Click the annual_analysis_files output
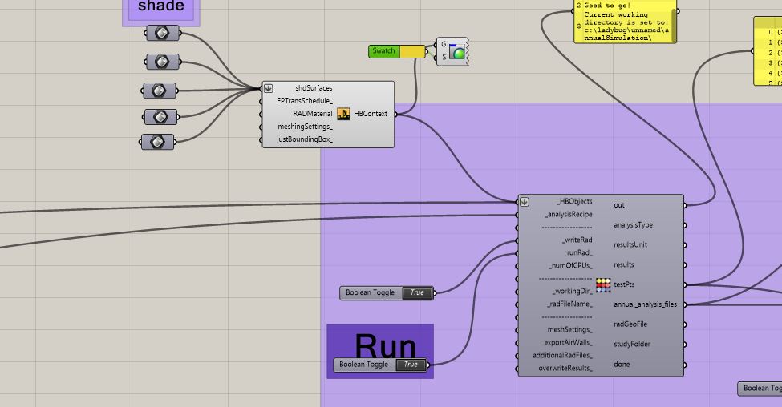 click(646, 305)
